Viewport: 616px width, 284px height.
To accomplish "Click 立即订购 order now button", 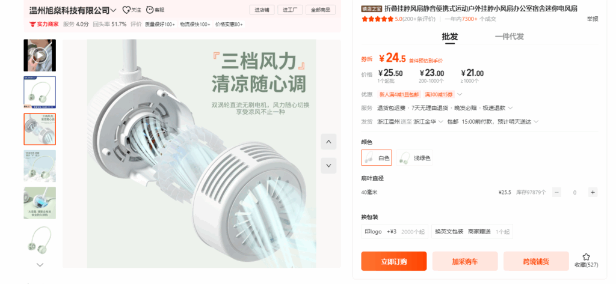I will coord(393,261).
